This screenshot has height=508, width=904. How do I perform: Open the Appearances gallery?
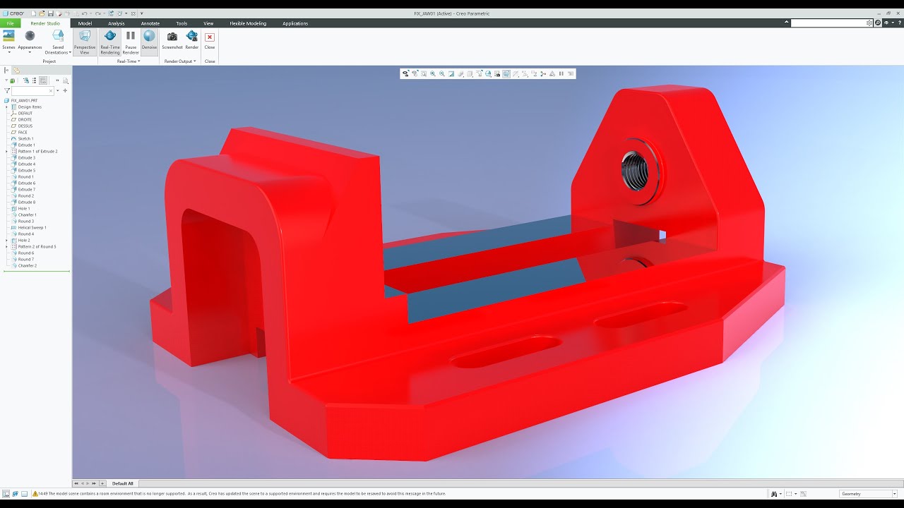tap(30, 40)
